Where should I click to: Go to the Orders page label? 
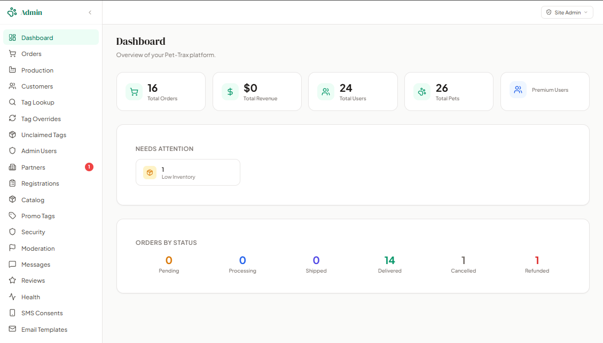coord(31,54)
